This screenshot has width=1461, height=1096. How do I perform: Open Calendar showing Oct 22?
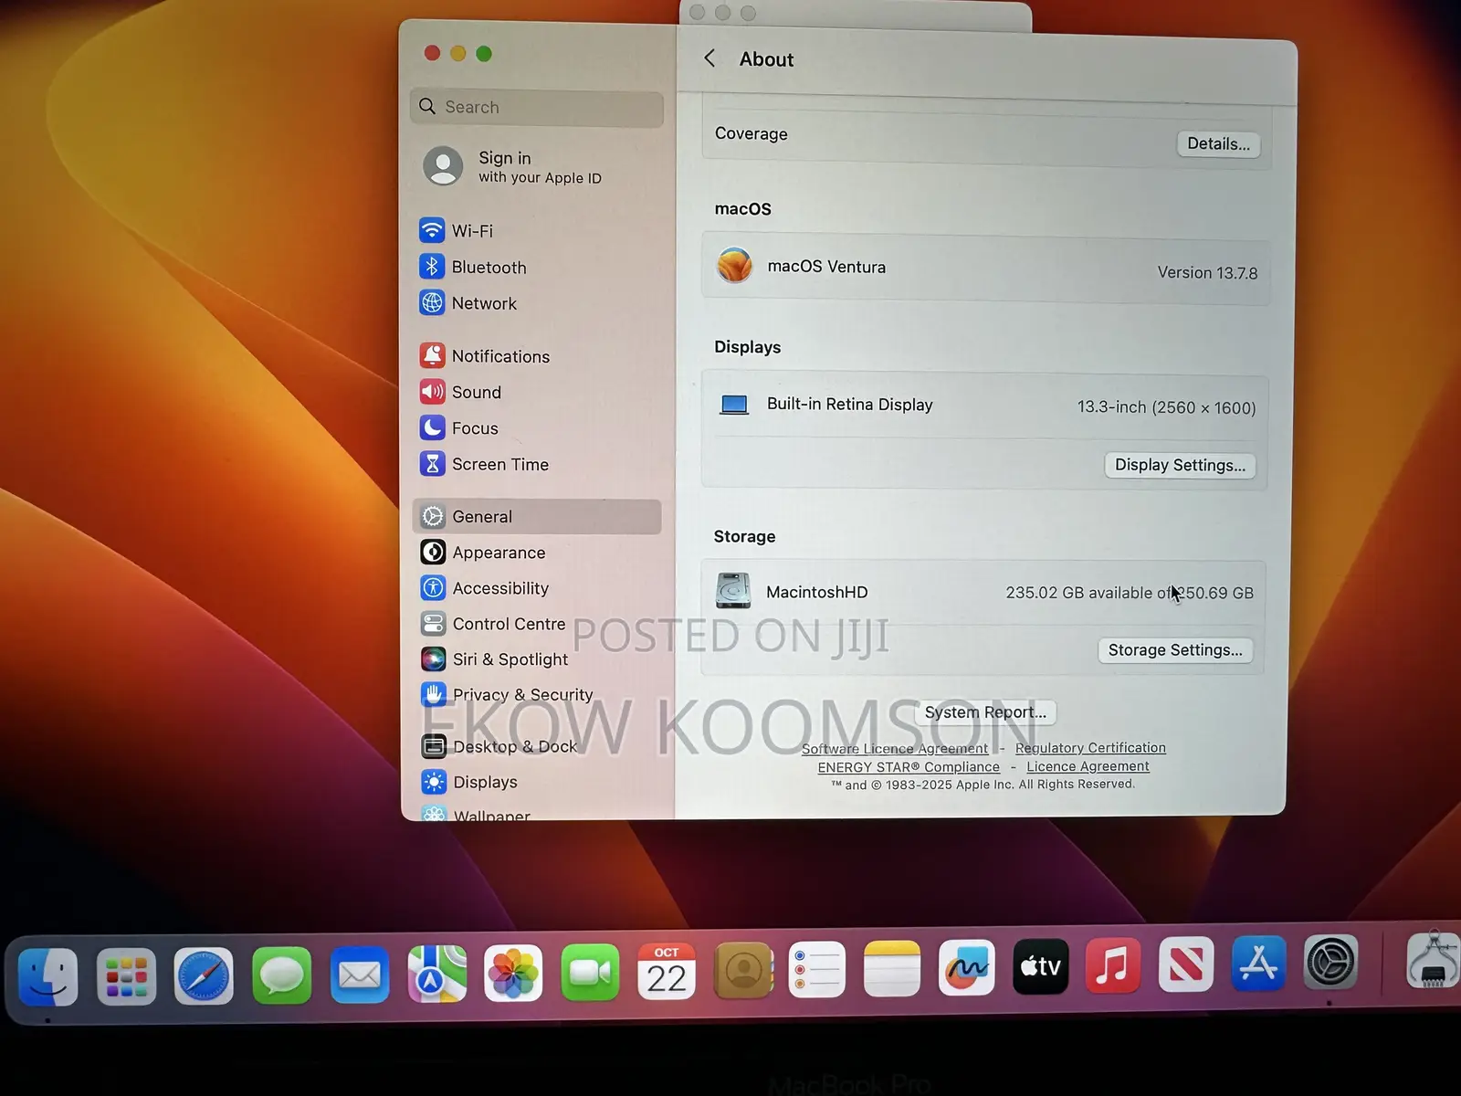(x=667, y=971)
